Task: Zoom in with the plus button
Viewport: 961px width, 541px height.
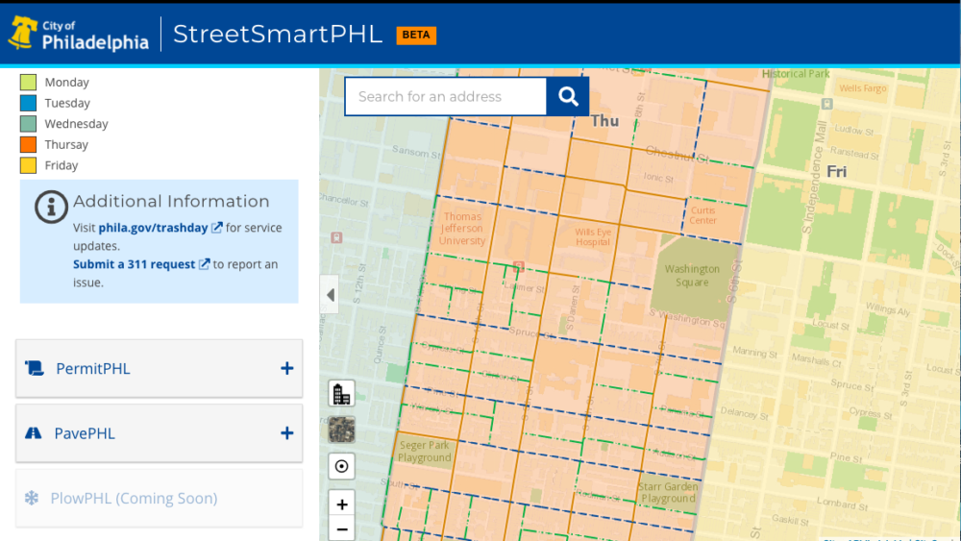Action: pos(341,504)
